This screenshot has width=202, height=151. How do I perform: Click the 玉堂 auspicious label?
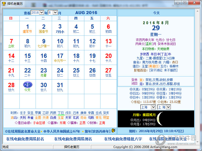coord(61,118)
